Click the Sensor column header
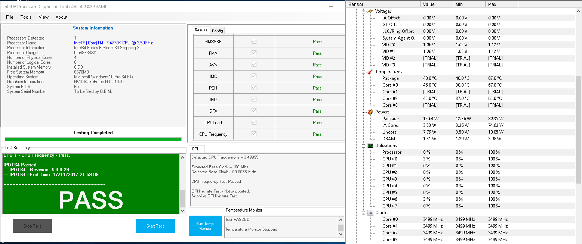 383,4
